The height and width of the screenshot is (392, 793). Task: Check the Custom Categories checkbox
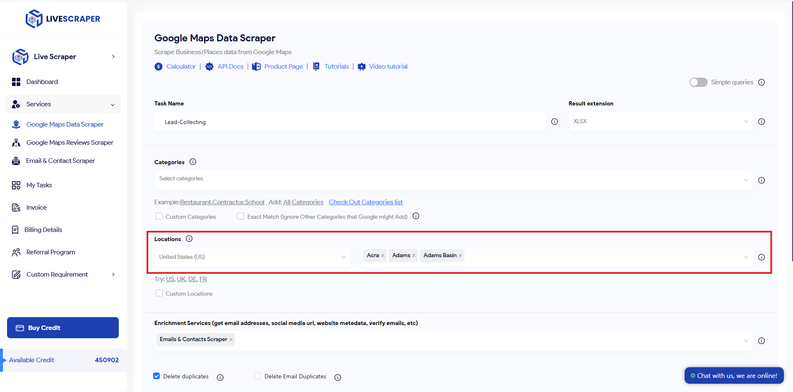tap(159, 216)
